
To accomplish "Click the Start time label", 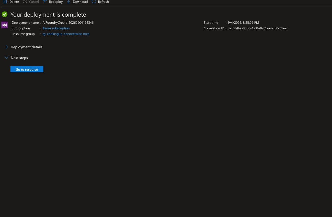I will (211, 23).
